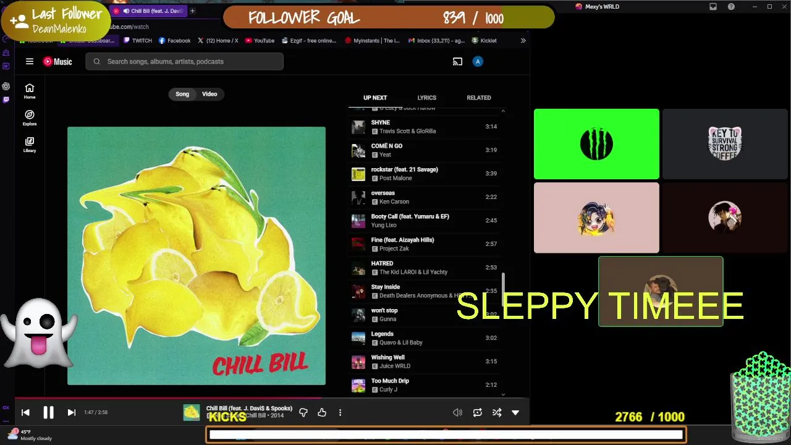The width and height of the screenshot is (791, 445).
Task: Click the green Monster logo tile in Mexy's WRLD
Action: tap(596, 144)
